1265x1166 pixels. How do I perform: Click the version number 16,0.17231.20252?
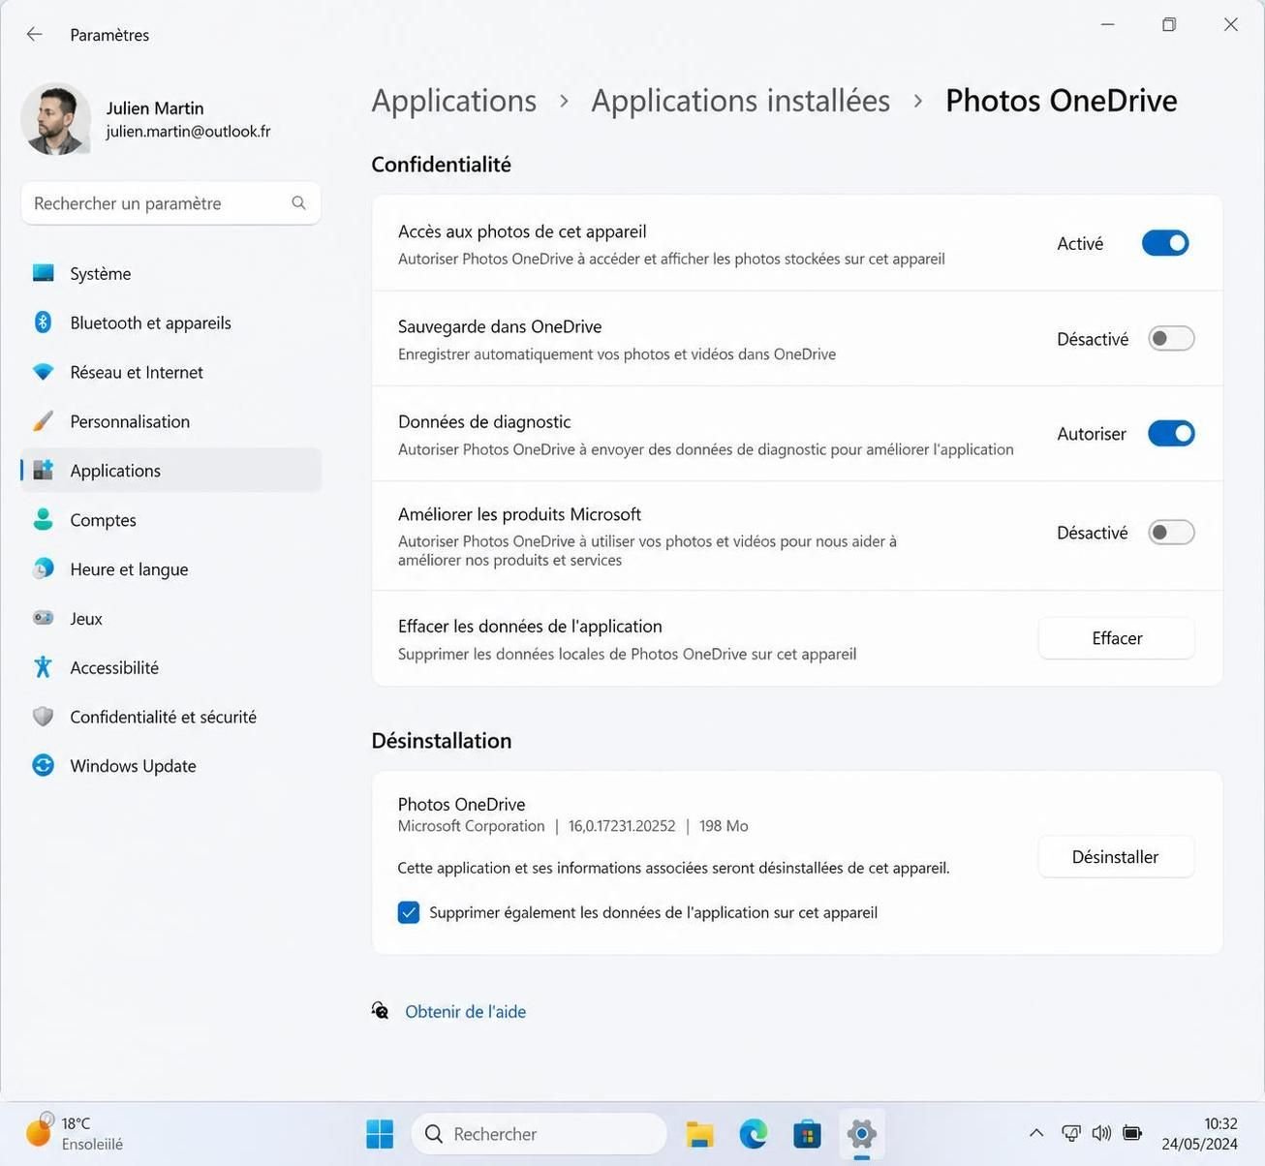622,826
